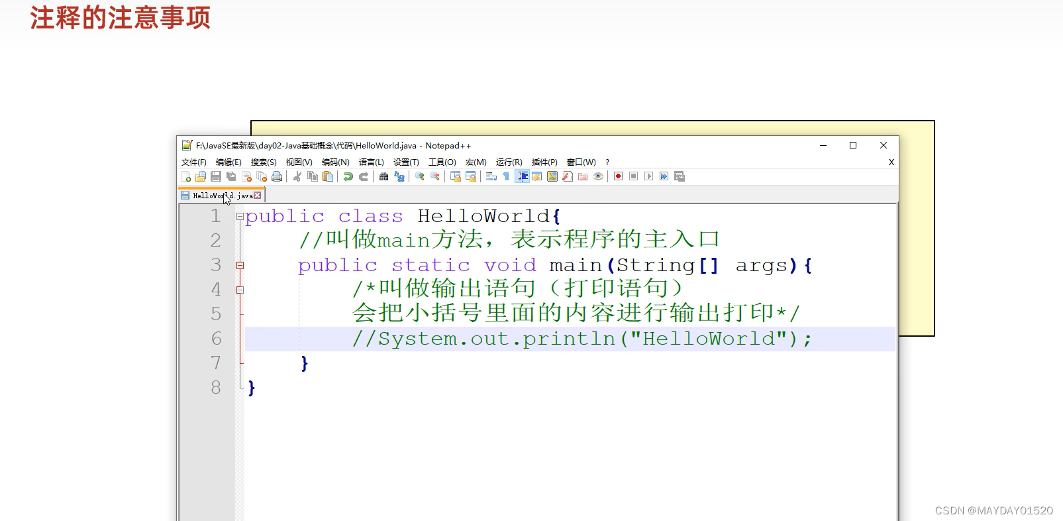Collapse the main method fold on line 3
The image size is (1063, 521).
tap(240, 265)
